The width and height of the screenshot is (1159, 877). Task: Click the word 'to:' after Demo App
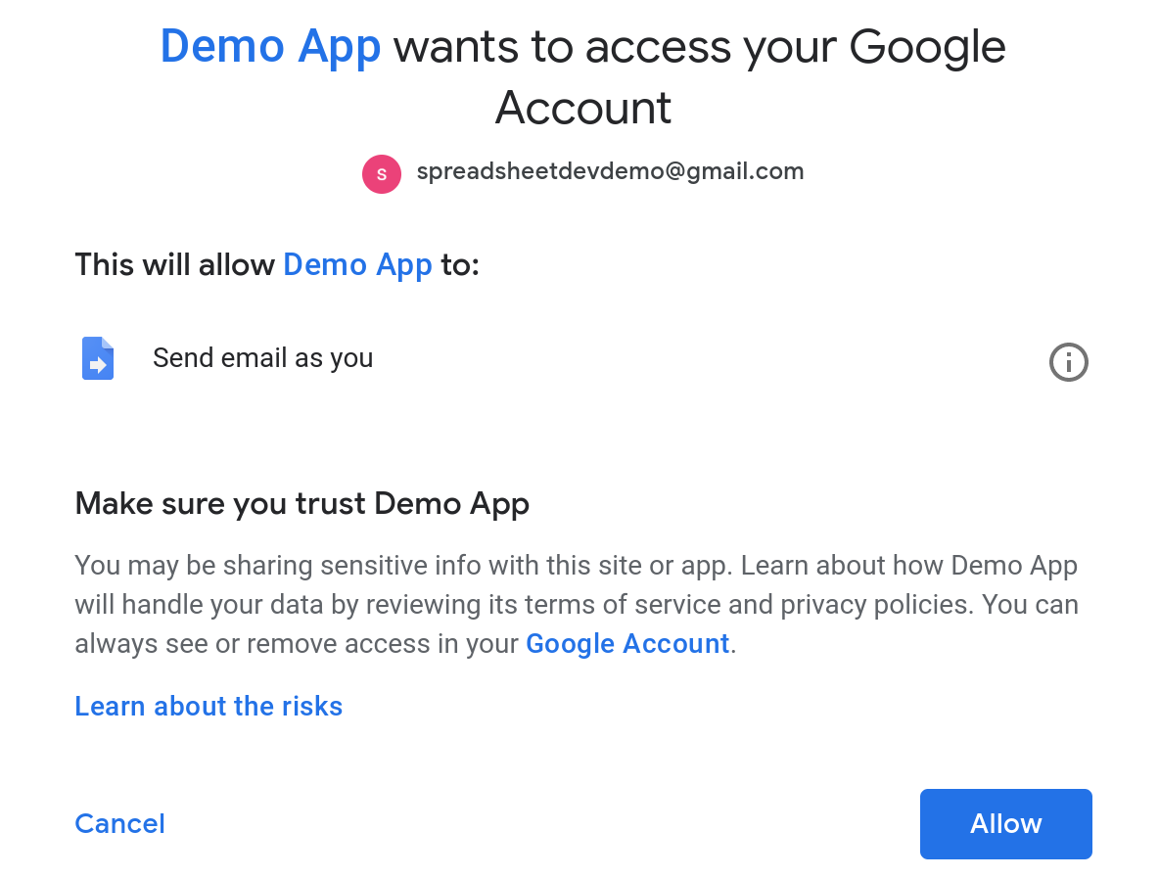[x=460, y=264]
